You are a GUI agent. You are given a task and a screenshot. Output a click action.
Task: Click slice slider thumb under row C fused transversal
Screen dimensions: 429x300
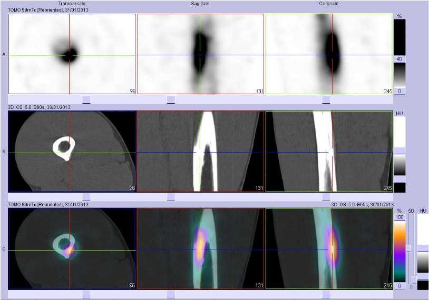click(x=86, y=294)
